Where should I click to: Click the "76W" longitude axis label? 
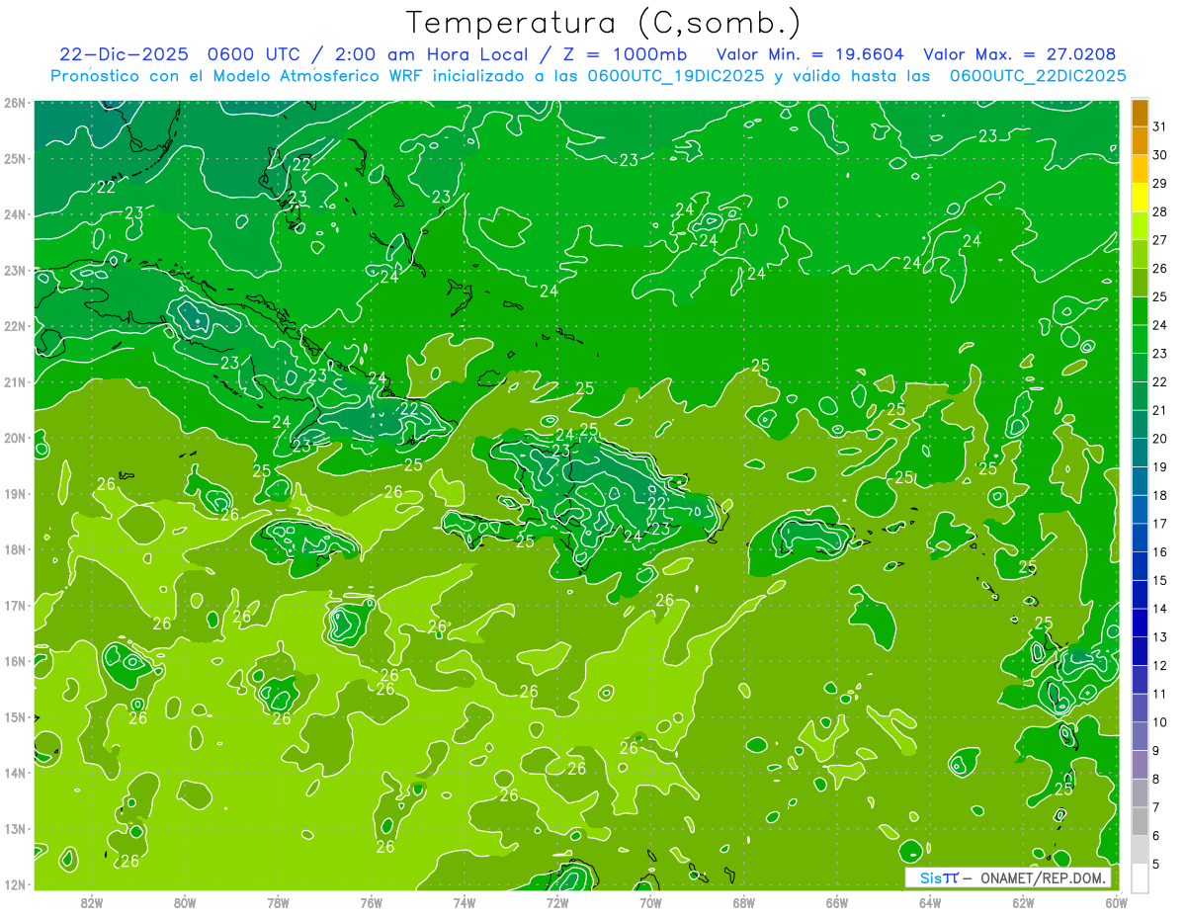click(x=372, y=902)
